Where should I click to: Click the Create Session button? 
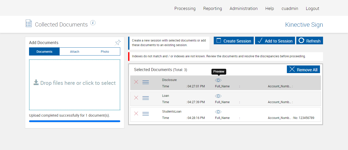point(234,41)
